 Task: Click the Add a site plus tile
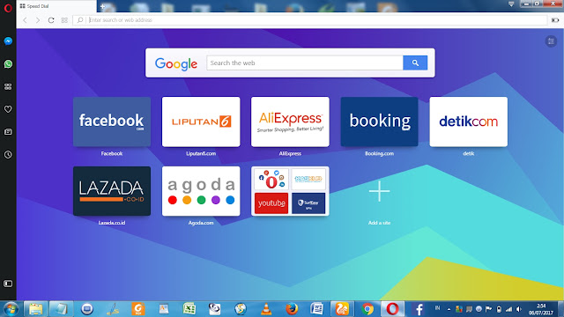coord(379,191)
